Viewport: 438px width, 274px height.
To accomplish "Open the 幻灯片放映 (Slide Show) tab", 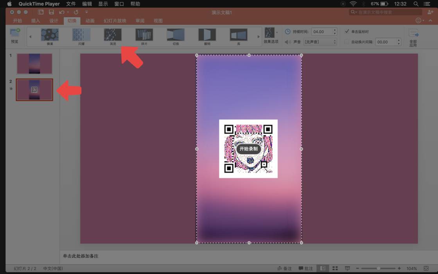I will 115,21.
